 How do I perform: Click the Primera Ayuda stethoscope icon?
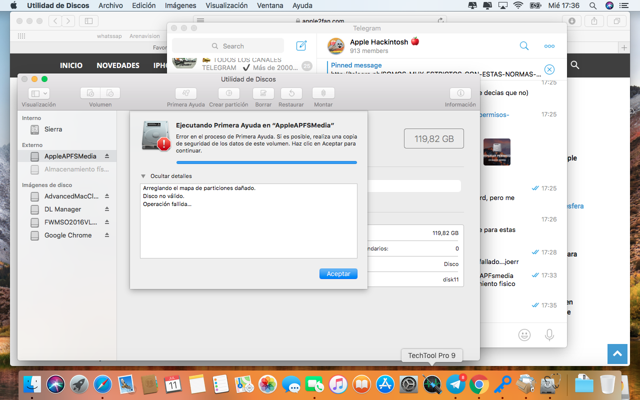tap(186, 93)
